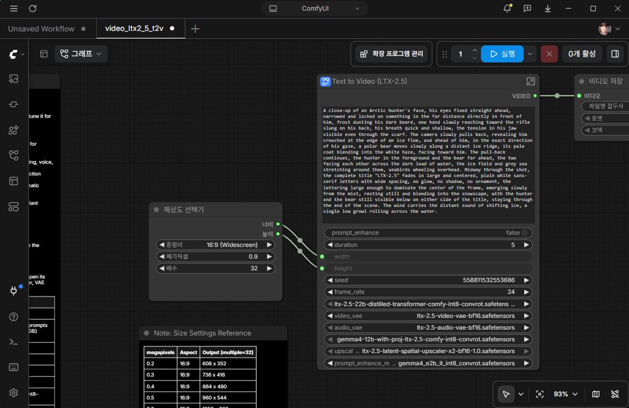Open the video_vae model dropdown
Viewport: 629px width, 408px height.
428,316
